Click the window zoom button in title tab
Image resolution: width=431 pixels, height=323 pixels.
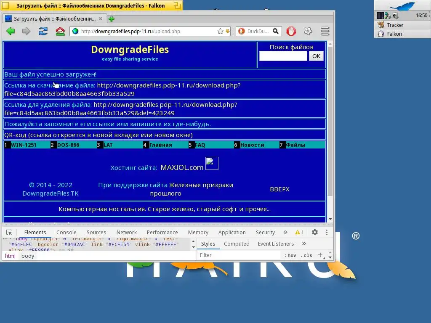click(177, 5)
